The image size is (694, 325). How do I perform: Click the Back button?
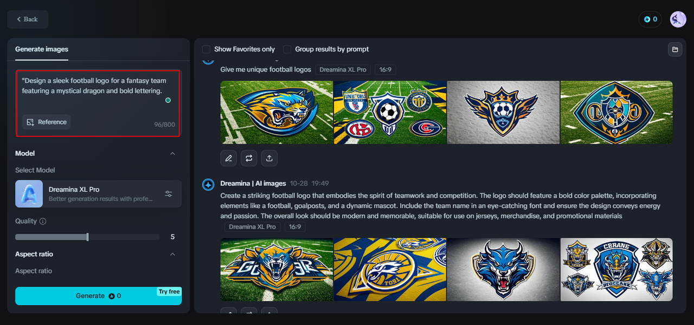tap(28, 19)
